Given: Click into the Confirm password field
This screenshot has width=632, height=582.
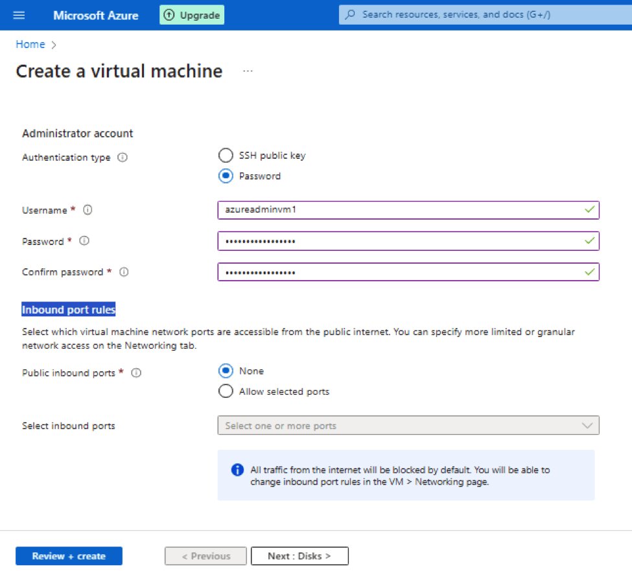Looking at the screenshot, I should point(402,272).
